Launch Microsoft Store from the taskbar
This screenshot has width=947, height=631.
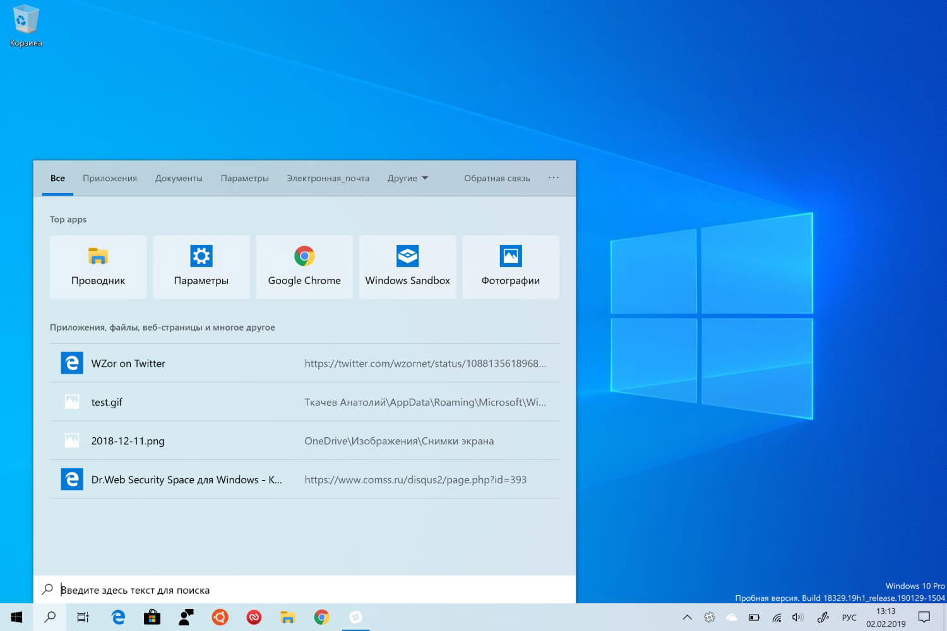[152, 617]
